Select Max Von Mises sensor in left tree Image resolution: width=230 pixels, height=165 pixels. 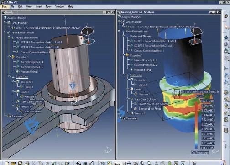33,112
